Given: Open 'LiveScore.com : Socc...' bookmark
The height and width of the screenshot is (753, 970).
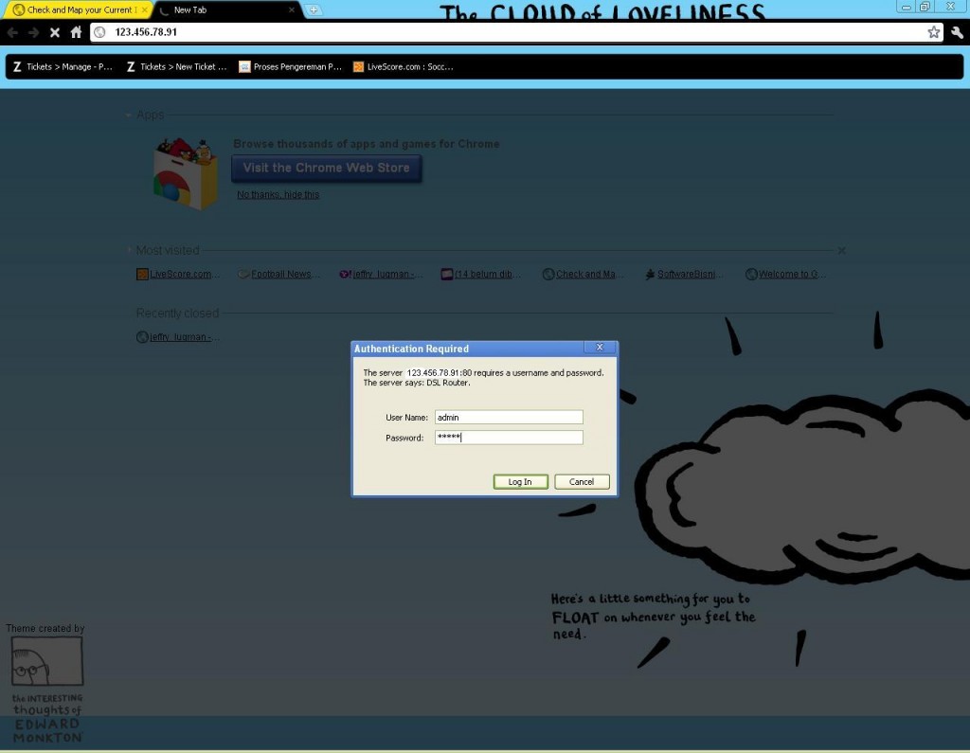Looking at the screenshot, I should (x=404, y=67).
